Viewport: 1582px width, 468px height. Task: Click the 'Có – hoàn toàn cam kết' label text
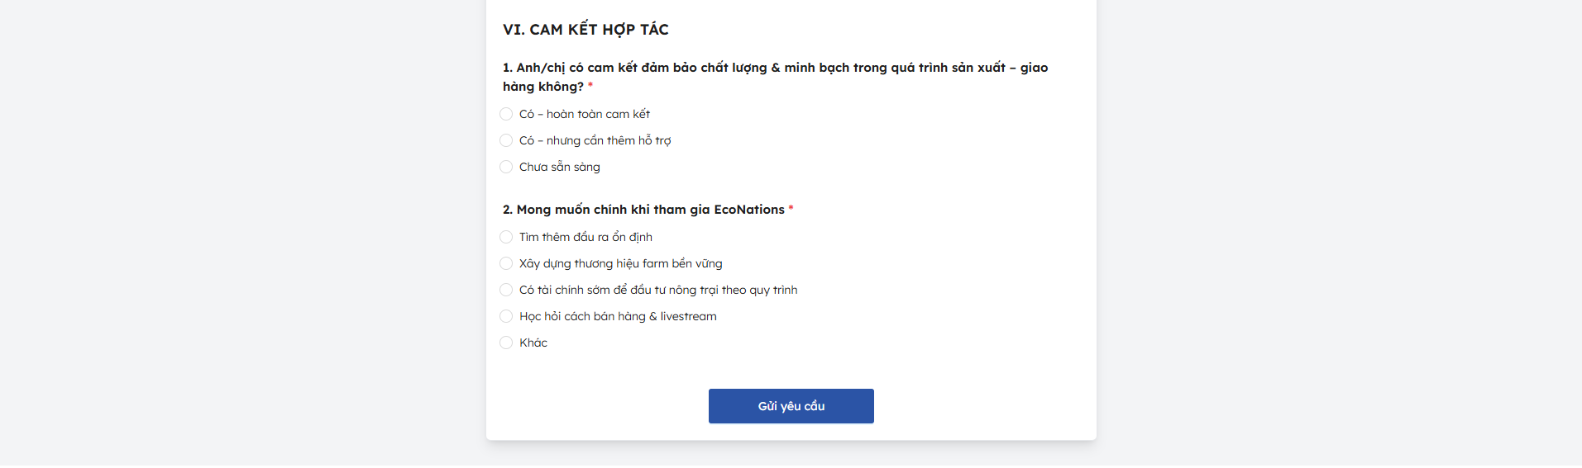584,114
